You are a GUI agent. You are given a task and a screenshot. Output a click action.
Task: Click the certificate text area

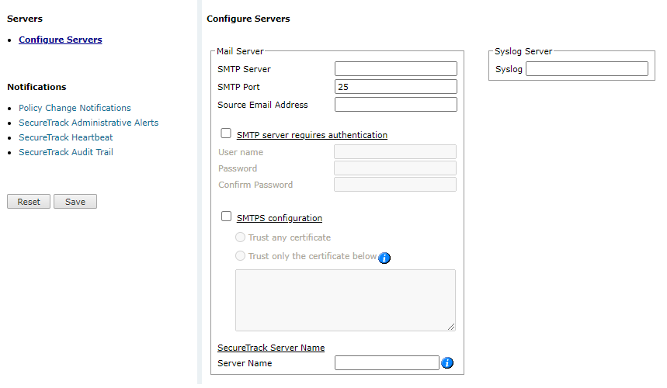[345, 300]
